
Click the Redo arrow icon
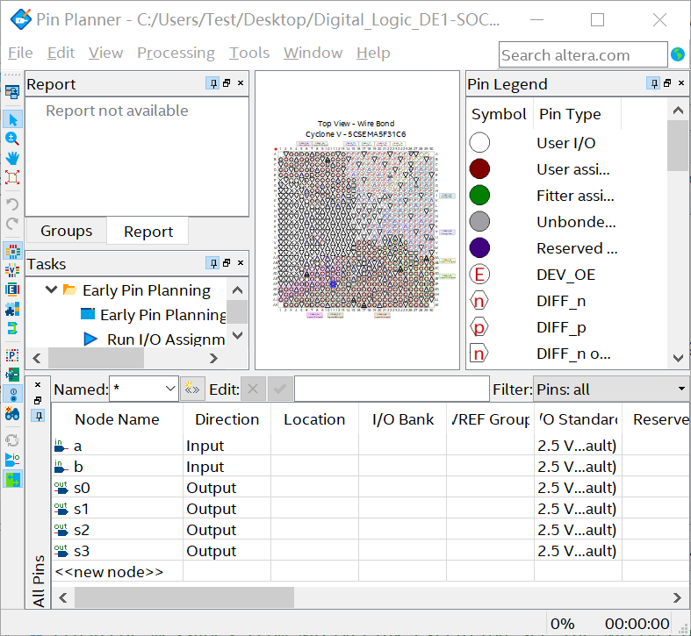[12, 224]
